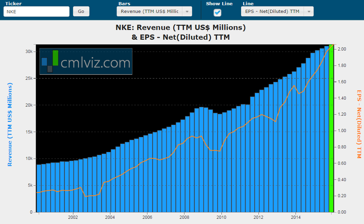The image size is (364, 224).
Task: Click the chart title "NKE: Revenue (TTM US$ Millions)"
Action: pos(181,27)
